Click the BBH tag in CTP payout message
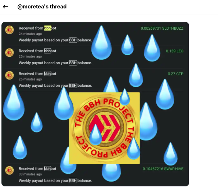 [73, 86]
